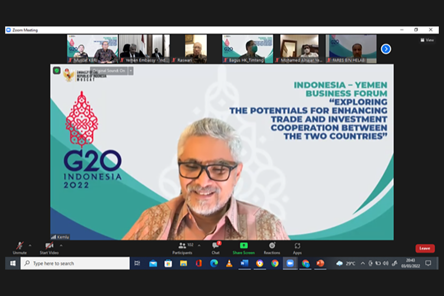The image size is (444, 296).
Task: Click the green encryption shield icon
Action: click(57, 71)
